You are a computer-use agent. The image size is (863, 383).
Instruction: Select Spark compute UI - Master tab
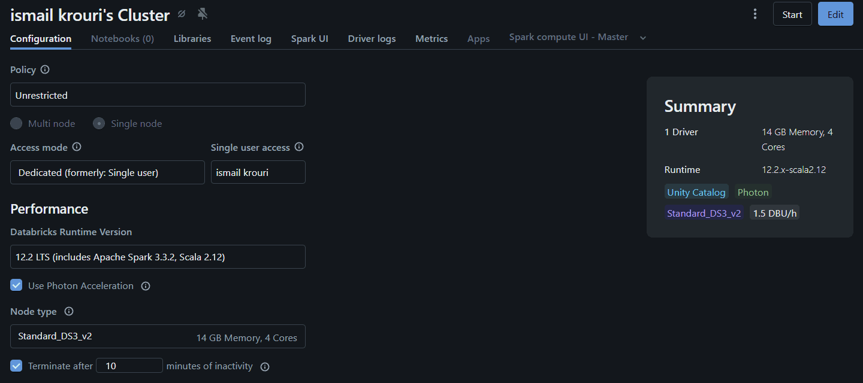(x=569, y=37)
